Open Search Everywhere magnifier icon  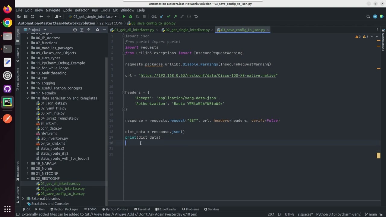pos(368,17)
